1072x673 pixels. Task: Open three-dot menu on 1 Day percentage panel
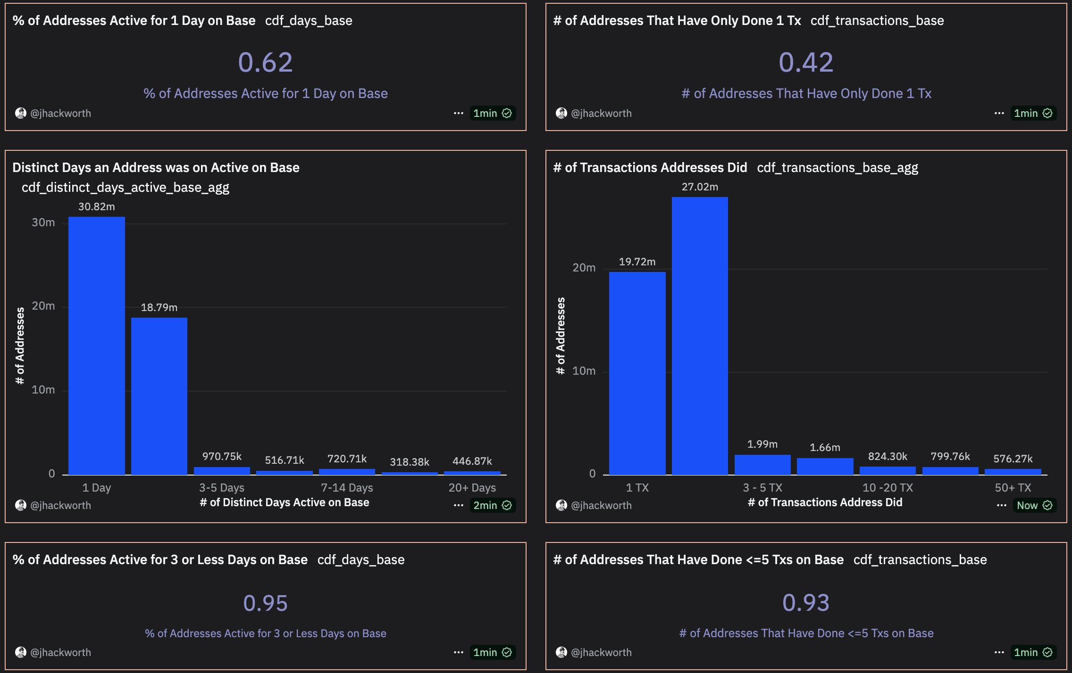tap(458, 113)
